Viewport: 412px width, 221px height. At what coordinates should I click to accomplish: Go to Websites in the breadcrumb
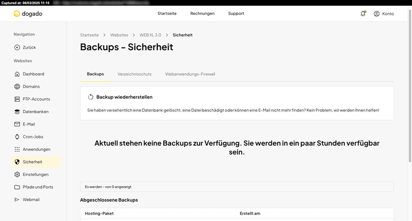coord(119,35)
